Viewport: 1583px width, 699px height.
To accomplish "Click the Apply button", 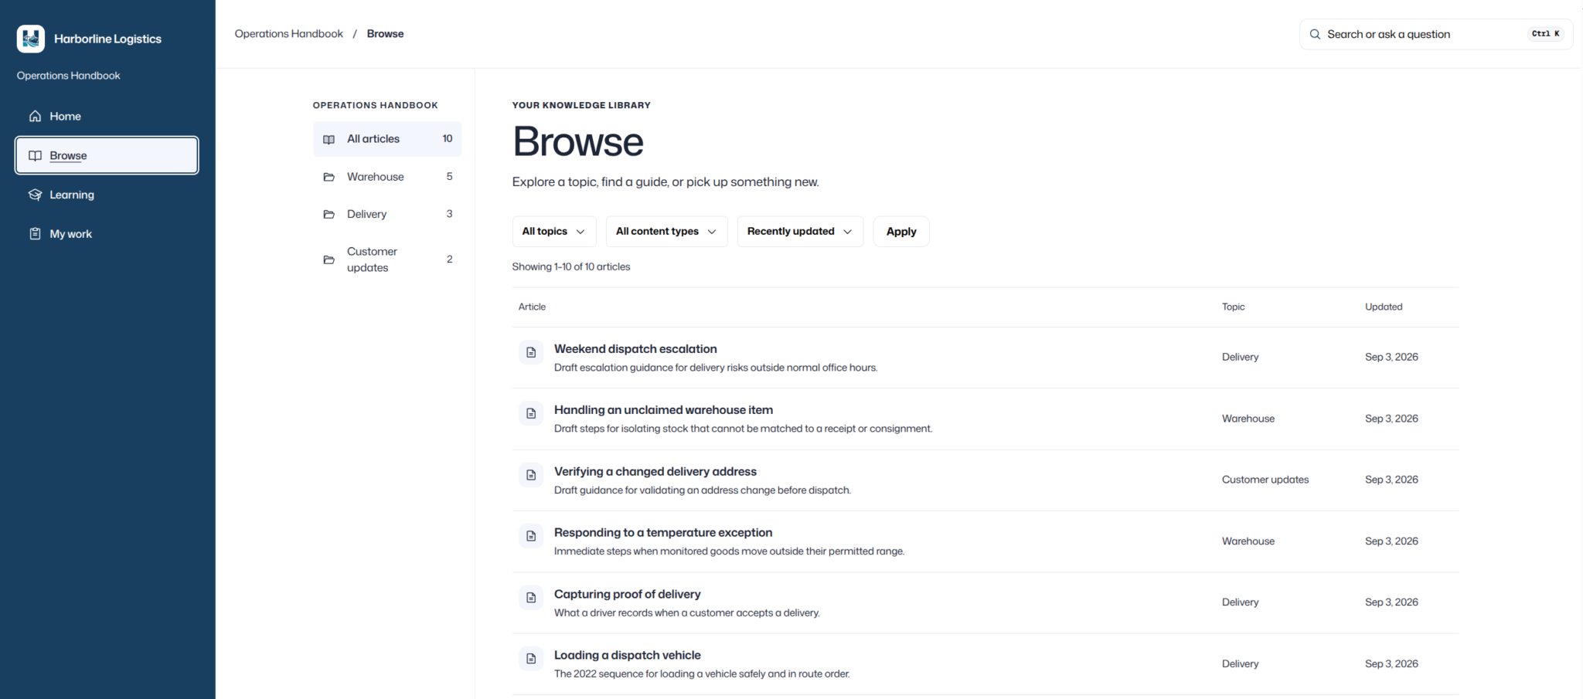I will click(901, 232).
